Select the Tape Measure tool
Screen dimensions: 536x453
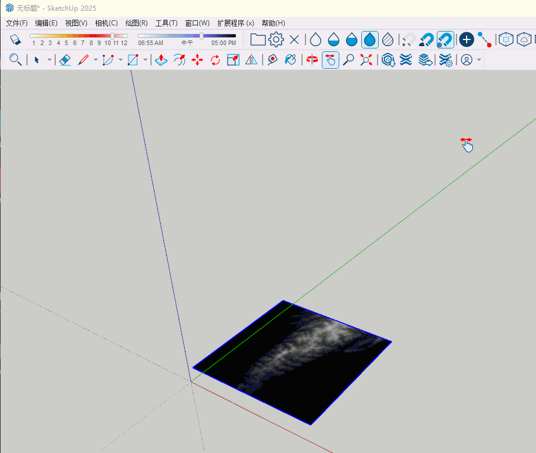[x=272, y=60]
